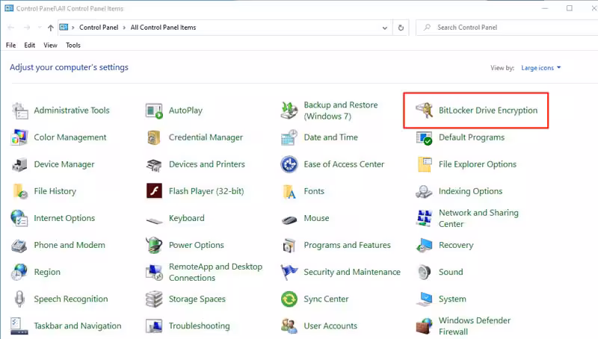Open Color Management icon
598x339 pixels.
coord(19,137)
